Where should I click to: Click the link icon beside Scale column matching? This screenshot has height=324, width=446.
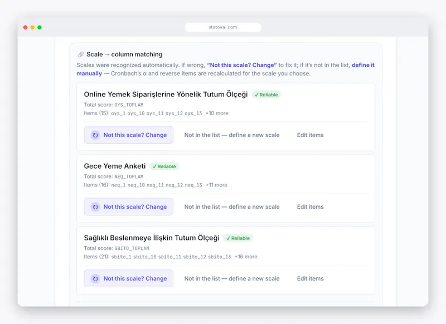tap(81, 54)
